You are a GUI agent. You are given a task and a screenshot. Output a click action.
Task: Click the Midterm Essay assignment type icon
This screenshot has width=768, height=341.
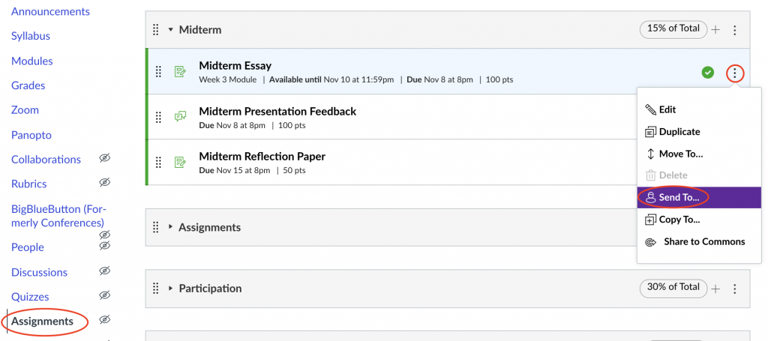coord(180,72)
